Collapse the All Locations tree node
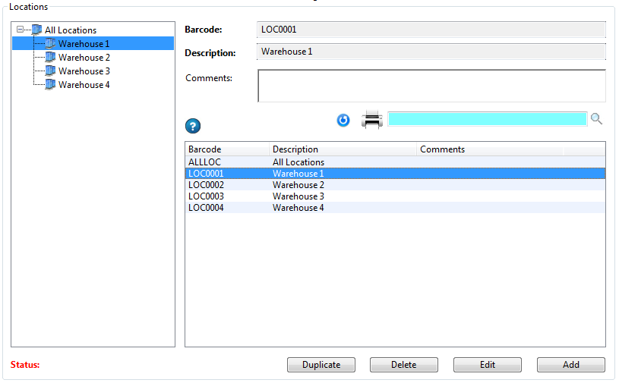This screenshot has width=619, height=383. [20, 30]
